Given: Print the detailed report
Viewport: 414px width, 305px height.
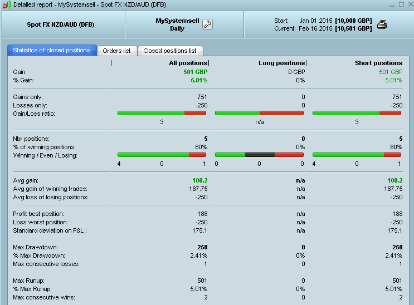Looking at the screenshot, I should (x=382, y=24).
